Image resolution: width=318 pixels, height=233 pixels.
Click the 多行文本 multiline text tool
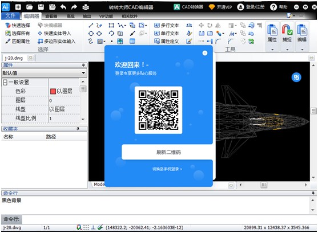tap(167, 25)
